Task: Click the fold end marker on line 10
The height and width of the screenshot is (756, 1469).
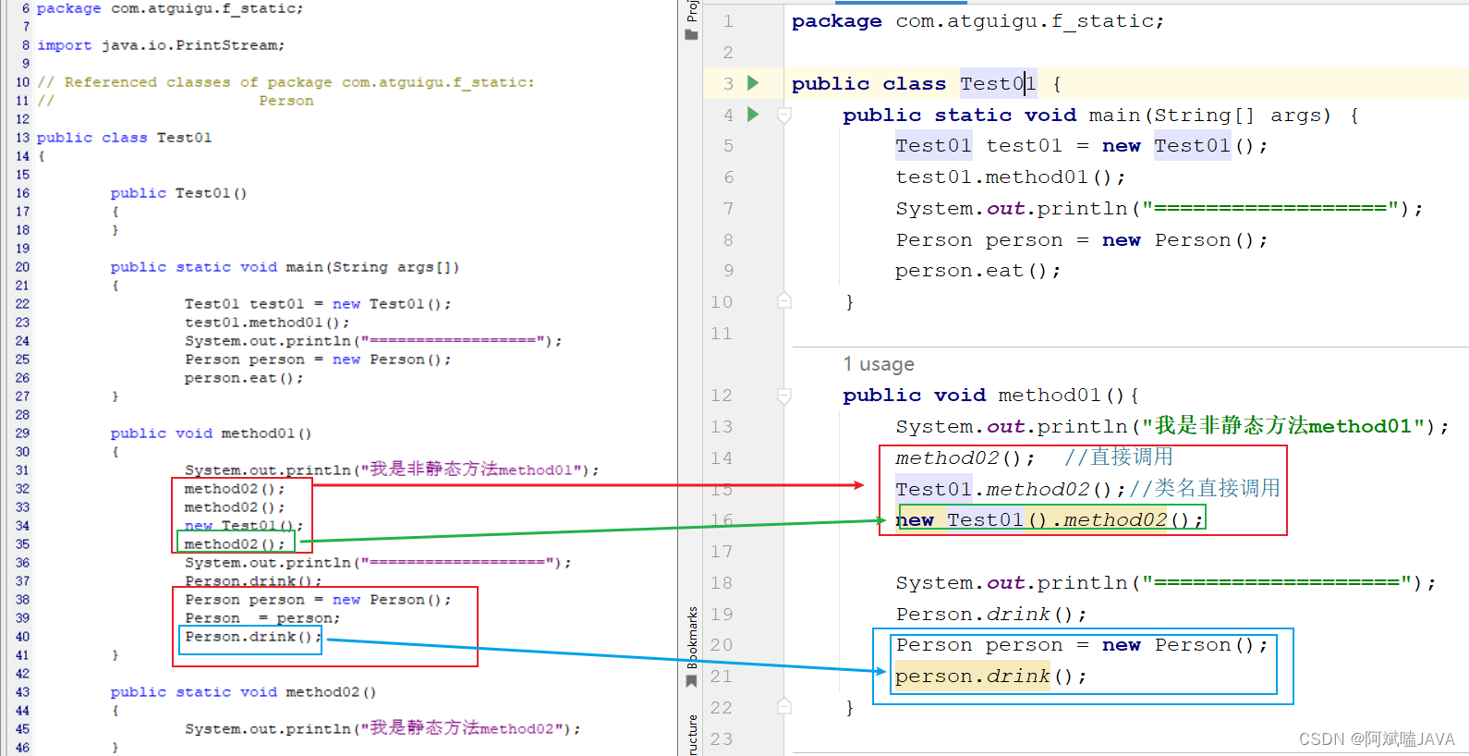Action: click(x=784, y=301)
